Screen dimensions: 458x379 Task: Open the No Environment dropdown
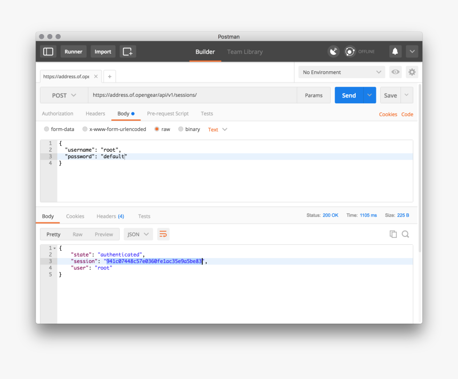[342, 72]
